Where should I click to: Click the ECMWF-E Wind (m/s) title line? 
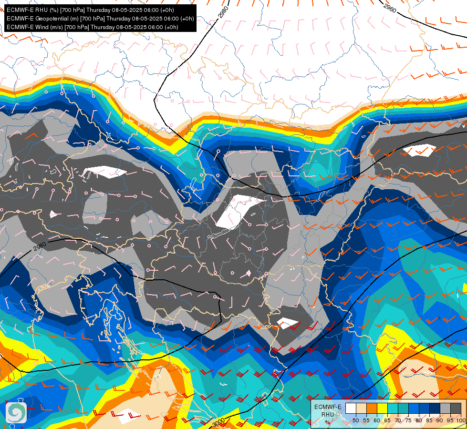93,27
